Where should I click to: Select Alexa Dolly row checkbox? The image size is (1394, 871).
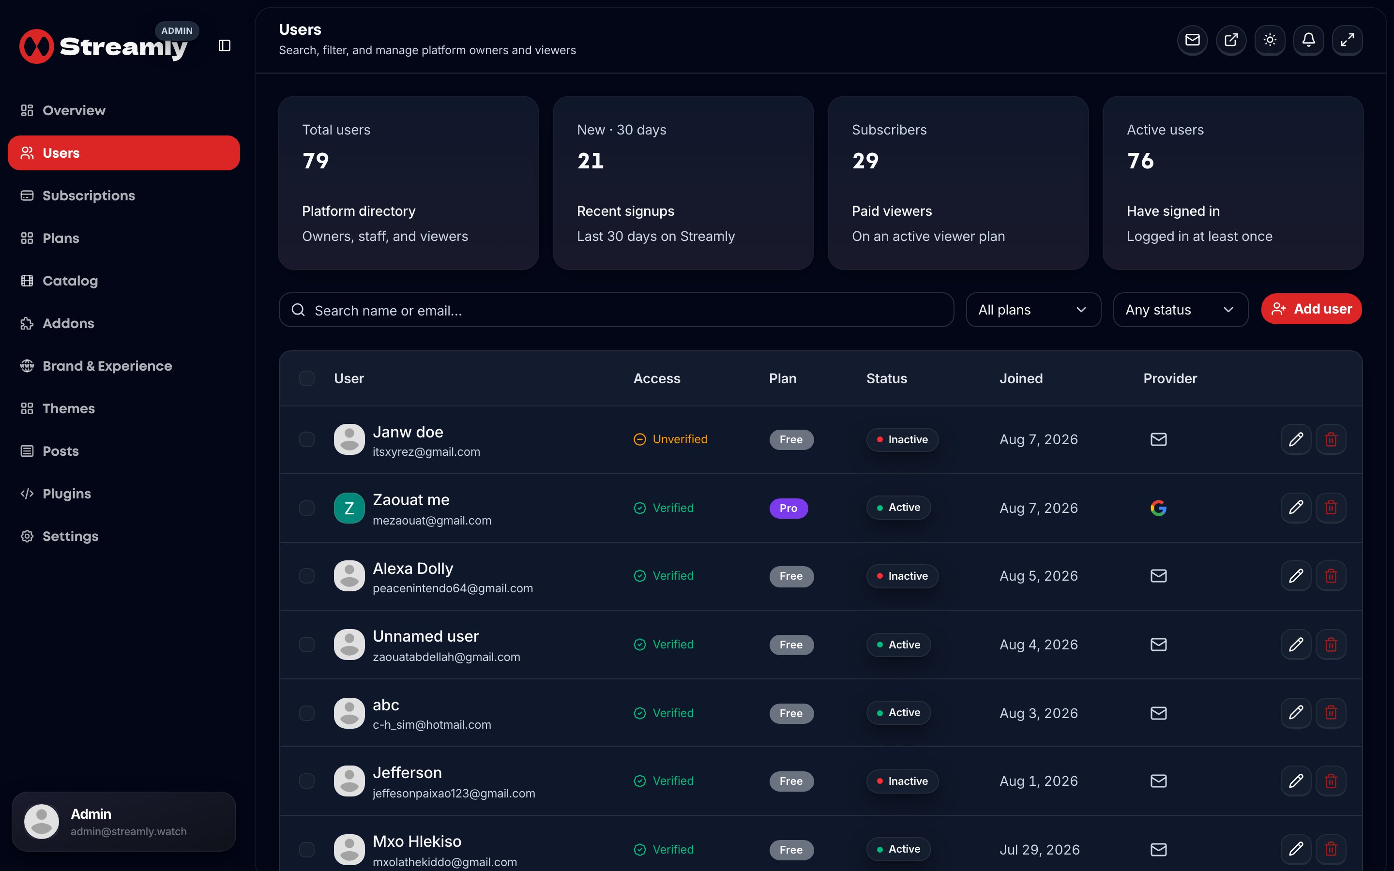click(307, 576)
